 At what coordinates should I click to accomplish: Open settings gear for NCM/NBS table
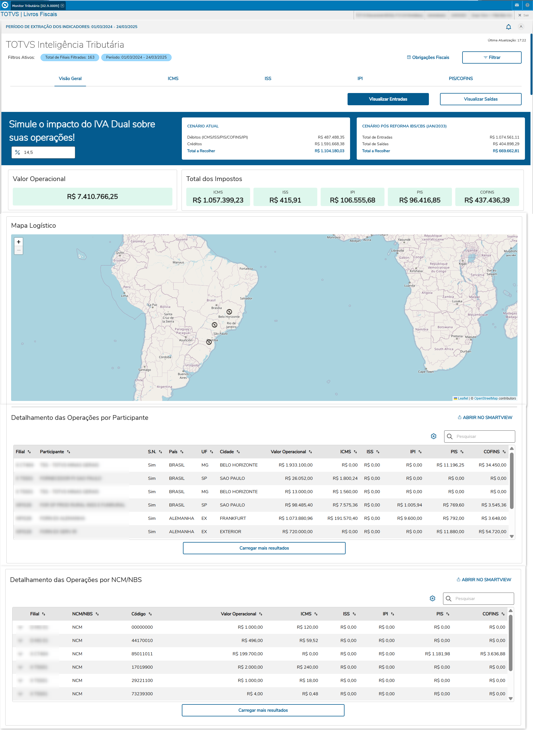click(x=432, y=598)
